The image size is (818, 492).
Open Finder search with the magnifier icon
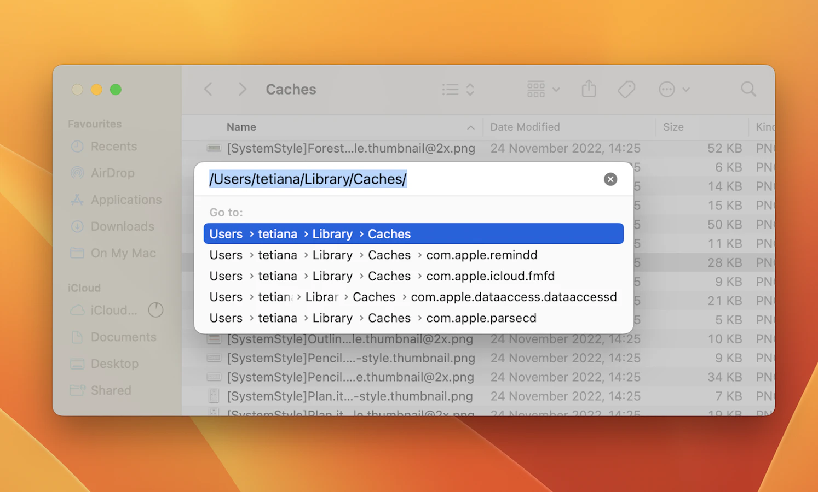pos(748,89)
